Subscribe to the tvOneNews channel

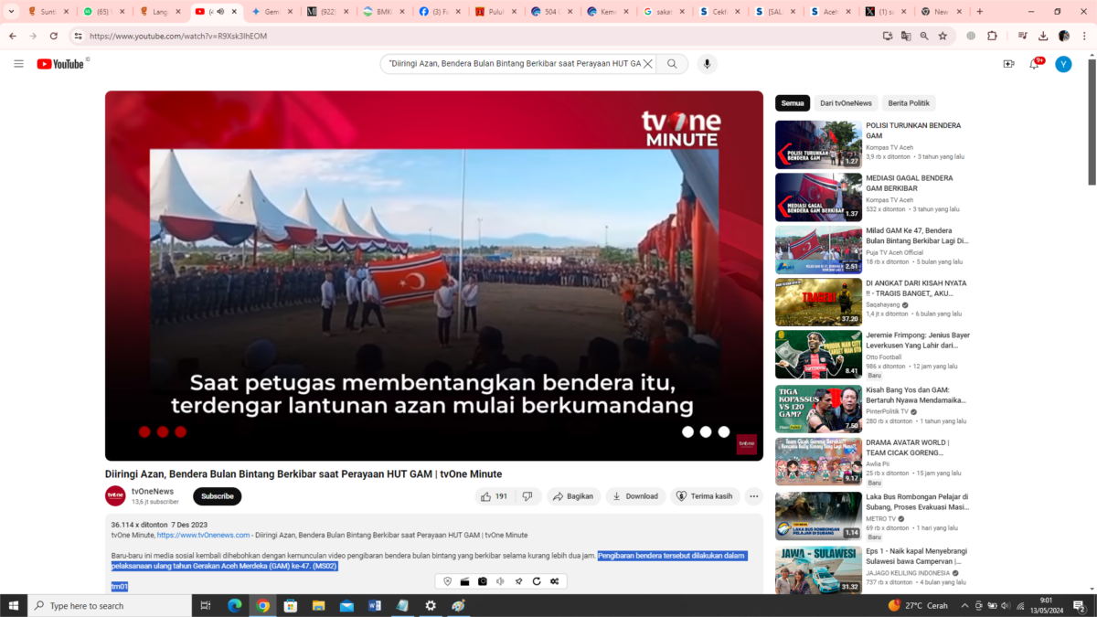click(x=217, y=495)
